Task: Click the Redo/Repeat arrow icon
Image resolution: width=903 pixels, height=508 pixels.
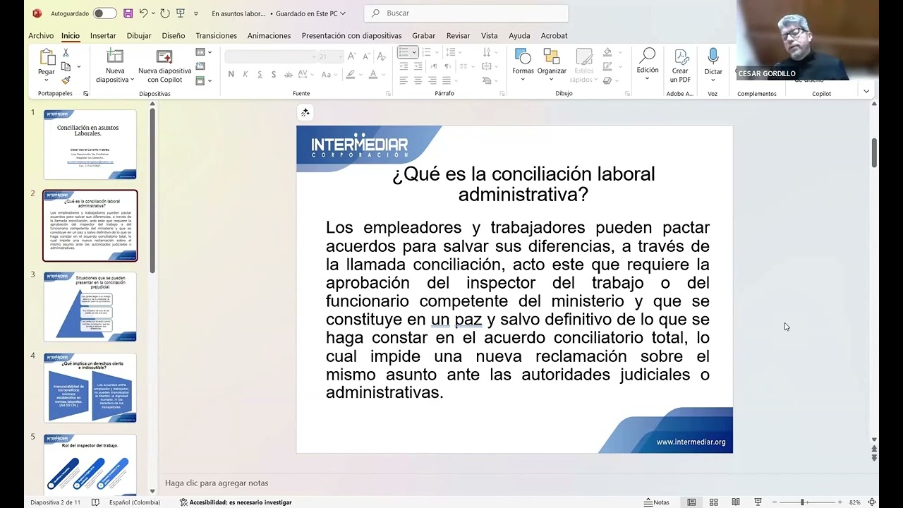Action: click(x=164, y=13)
